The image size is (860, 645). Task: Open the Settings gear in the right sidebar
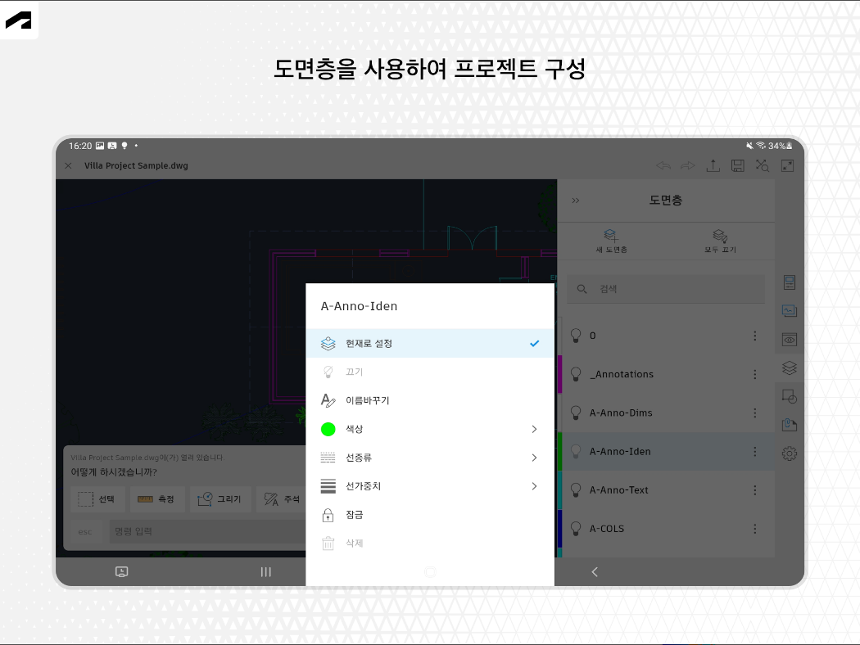click(x=789, y=452)
